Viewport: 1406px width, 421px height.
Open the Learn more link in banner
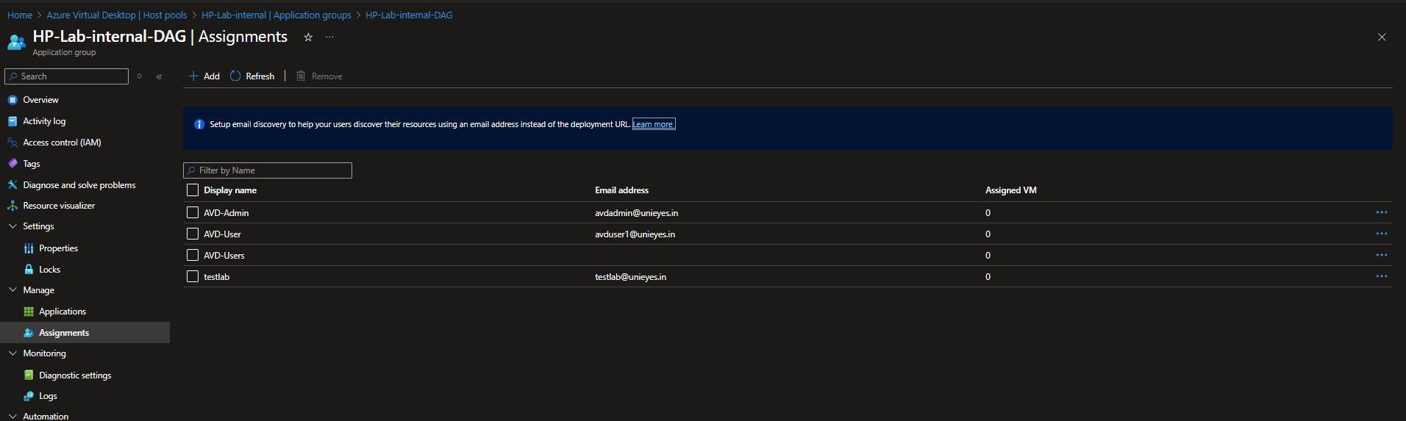[x=654, y=124]
